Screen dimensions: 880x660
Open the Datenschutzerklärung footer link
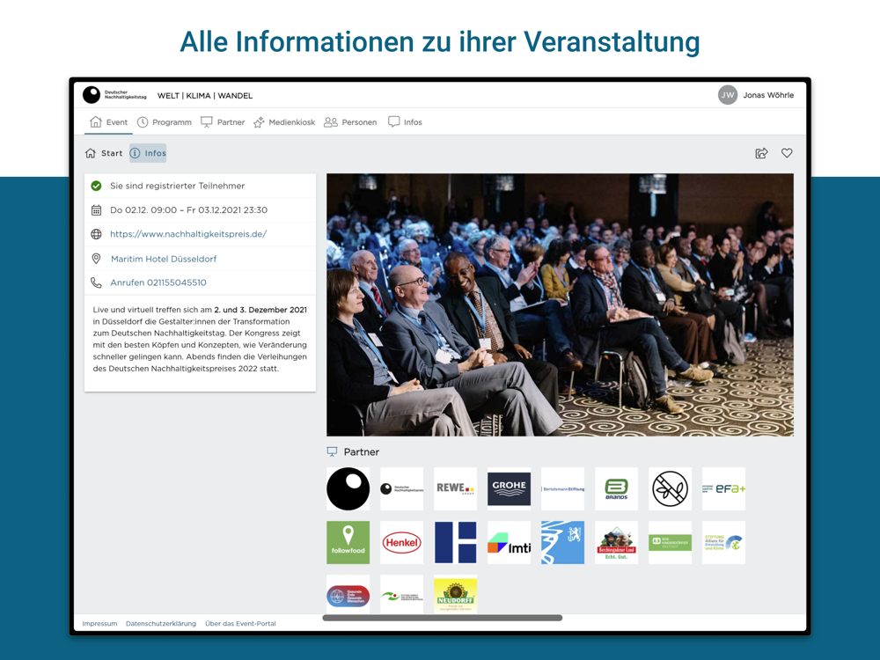(x=161, y=624)
